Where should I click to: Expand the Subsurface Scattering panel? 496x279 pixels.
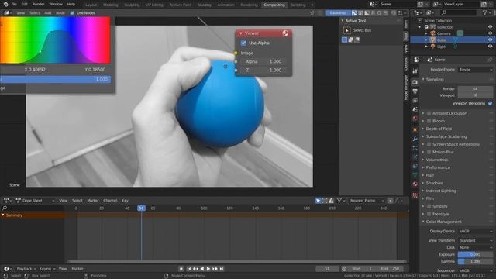423,136
